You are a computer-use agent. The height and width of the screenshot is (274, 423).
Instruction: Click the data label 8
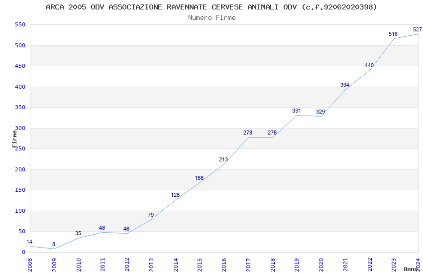[53, 244]
